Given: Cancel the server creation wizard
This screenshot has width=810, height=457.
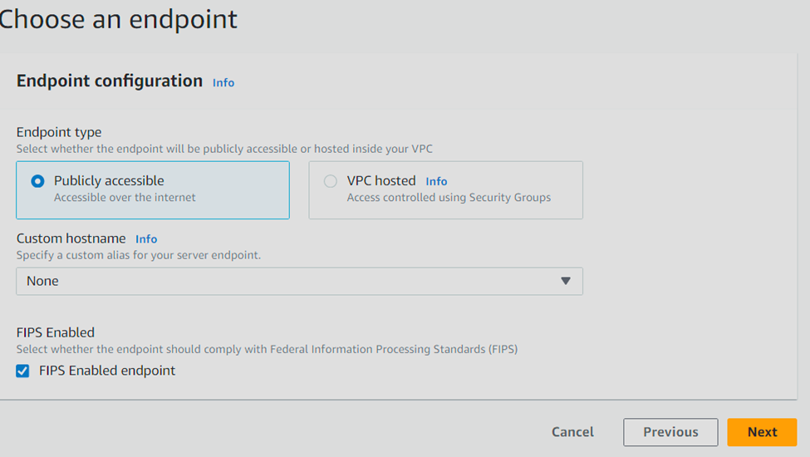Looking at the screenshot, I should click(x=572, y=432).
